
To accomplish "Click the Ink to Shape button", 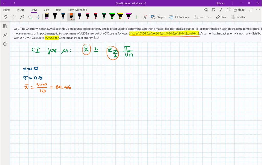I will [x=180, y=17].
